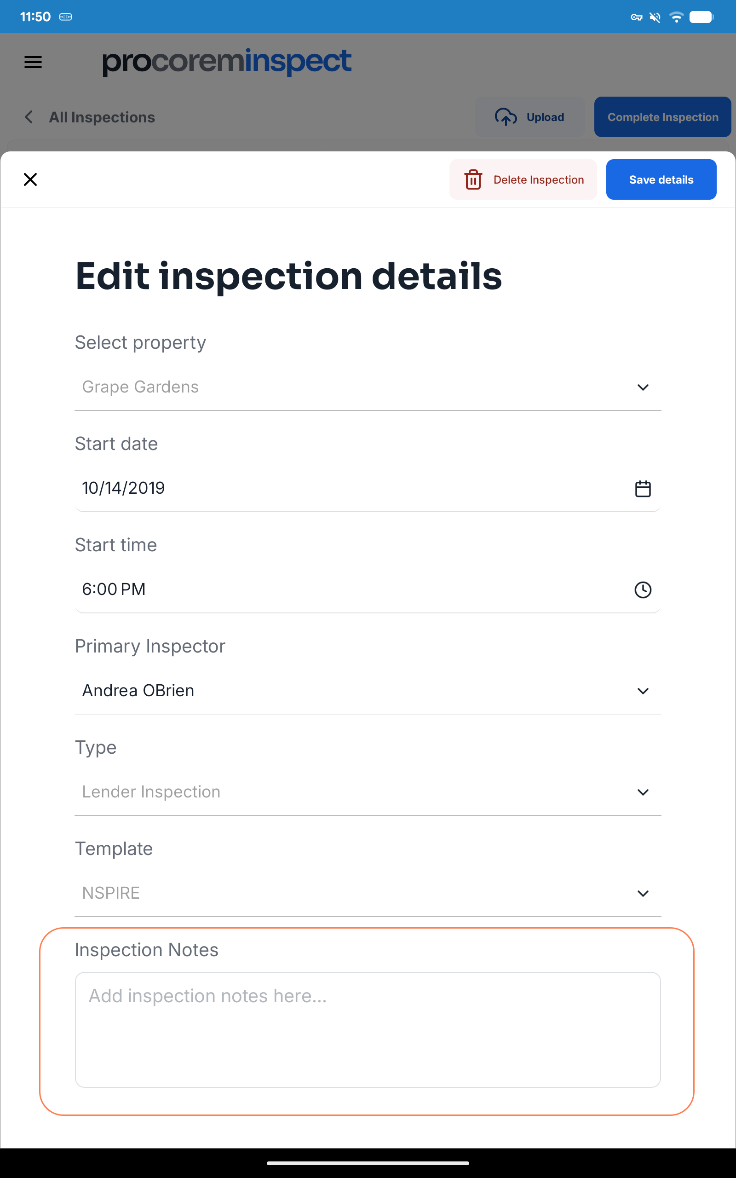Tap the muted sound status icon

(655, 17)
